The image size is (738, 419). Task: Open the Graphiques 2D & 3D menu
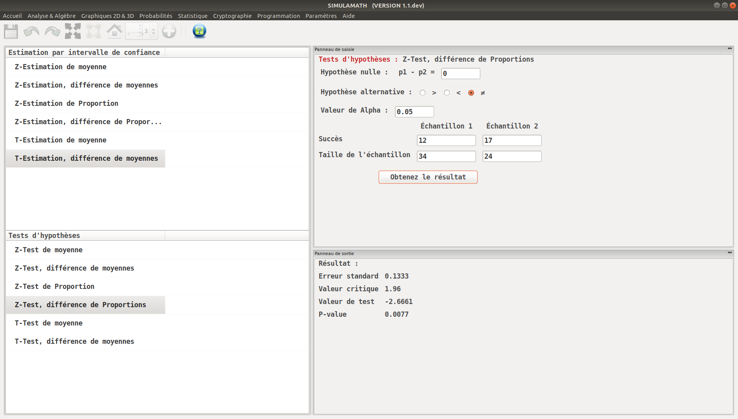pyautogui.click(x=108, y=16)
